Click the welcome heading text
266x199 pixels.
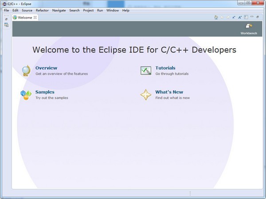(134, 50)
